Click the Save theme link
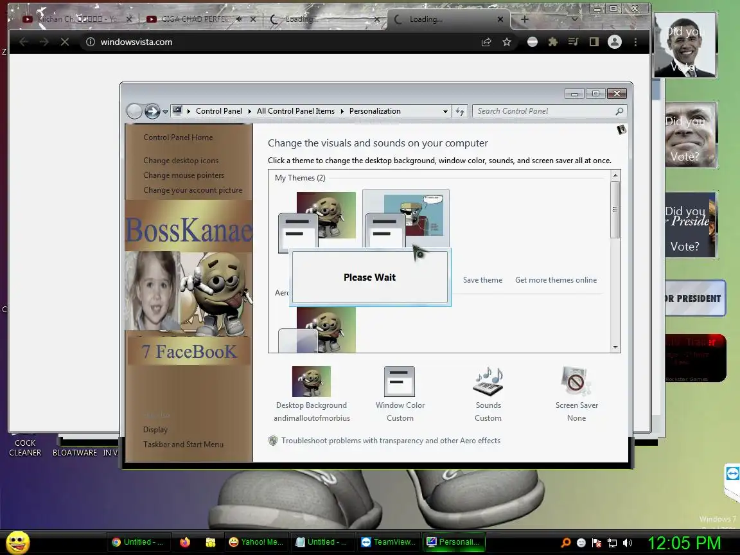Image resolution: width=740 pixels, height=555 pixels. click(x=482, y=280)
